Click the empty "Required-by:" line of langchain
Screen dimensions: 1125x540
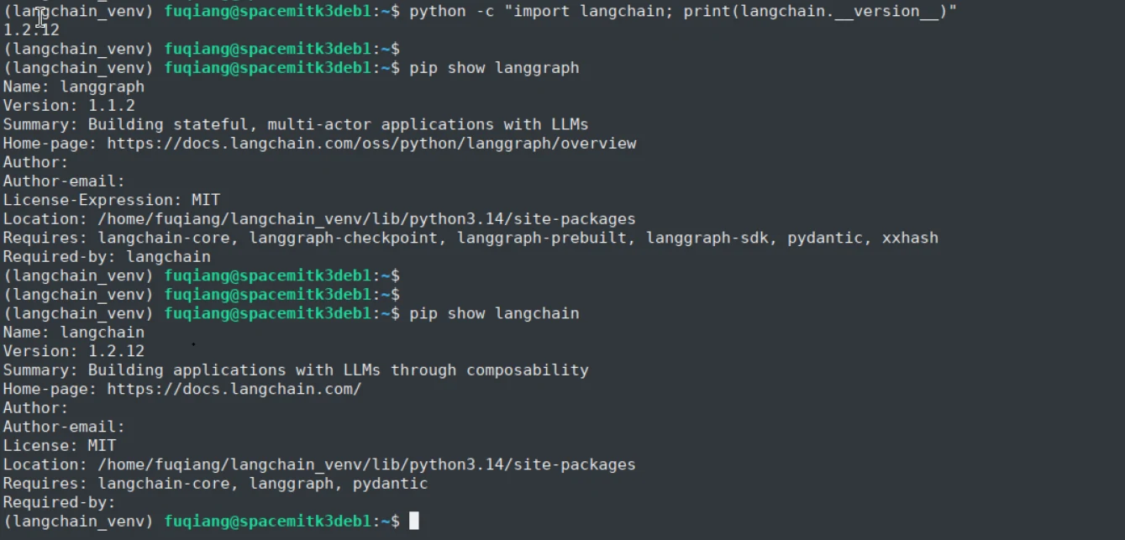coord(60,502)
